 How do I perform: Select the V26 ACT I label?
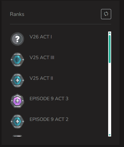(x=41, y=37)
